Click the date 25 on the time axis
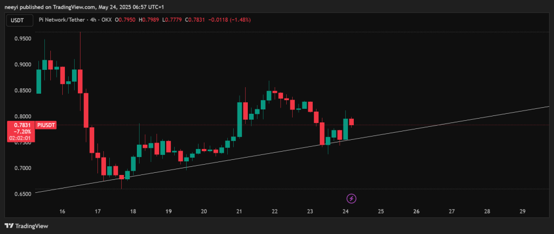Image resolution: width=554 pixels, height=234 pixels. coord(381,212)
